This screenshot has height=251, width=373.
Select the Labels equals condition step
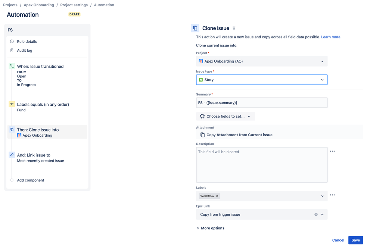pyautogui.click(x=47, y=107)
